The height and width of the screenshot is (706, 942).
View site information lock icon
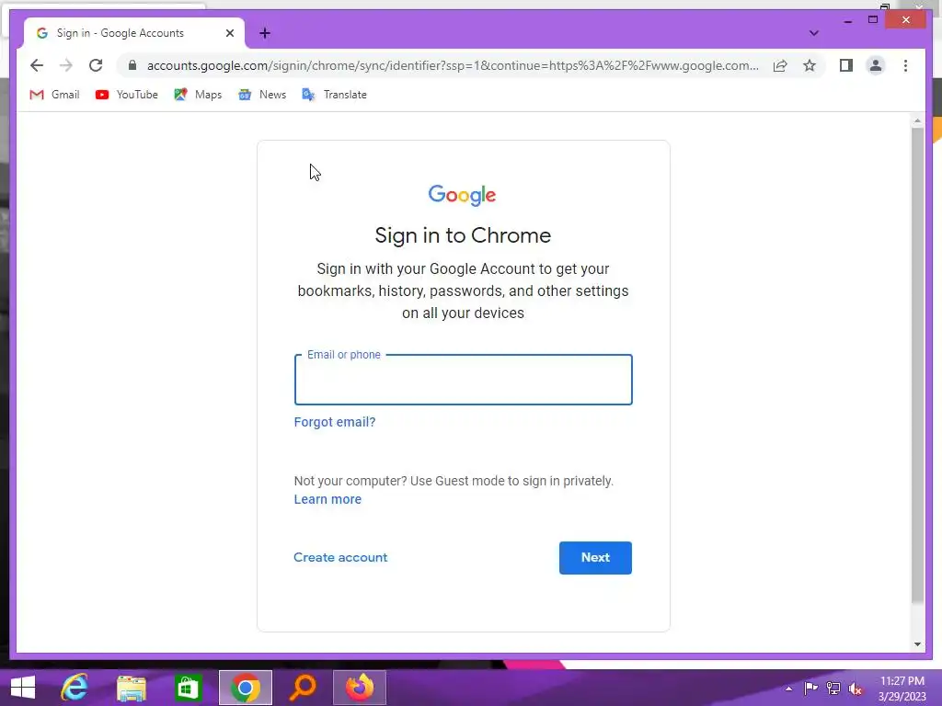point(132,65)
